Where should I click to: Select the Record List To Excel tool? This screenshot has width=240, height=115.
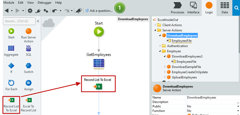pyautogui.click(x=11, y=105)
